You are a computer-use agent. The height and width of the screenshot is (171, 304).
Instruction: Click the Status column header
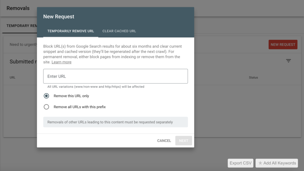pyautogui.click(x=253, y=77)
